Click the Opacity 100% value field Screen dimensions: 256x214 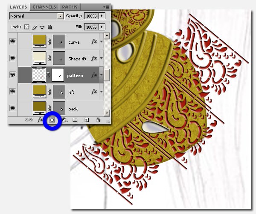click(91, 16)
